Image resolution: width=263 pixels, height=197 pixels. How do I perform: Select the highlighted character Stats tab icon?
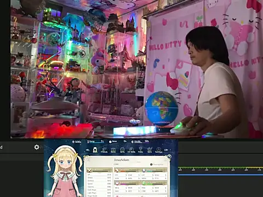[95, 150]
